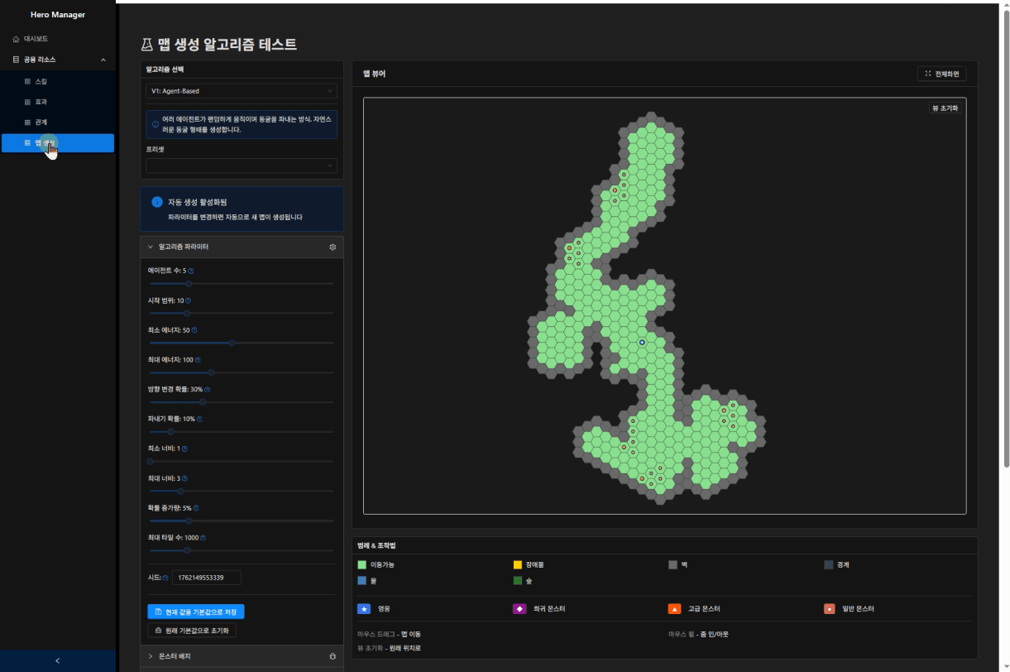Click the blue star 영웅 legend icon
Image resolution: width=1010 pixels, height=672 pixels.
tap(364, 608)
